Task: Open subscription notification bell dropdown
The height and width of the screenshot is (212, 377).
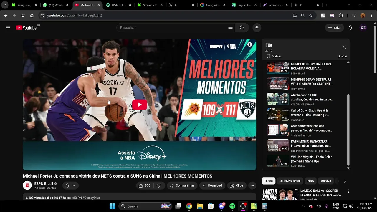Action: 70,185
